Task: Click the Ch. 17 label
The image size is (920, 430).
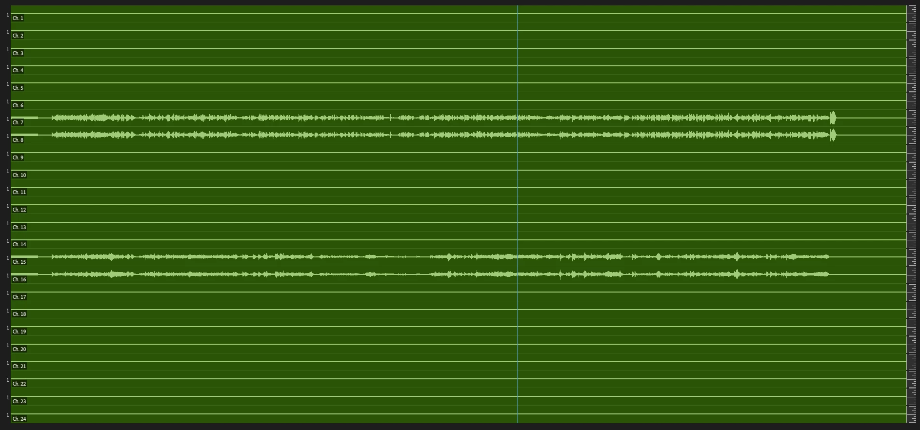Action: point(20,297)
